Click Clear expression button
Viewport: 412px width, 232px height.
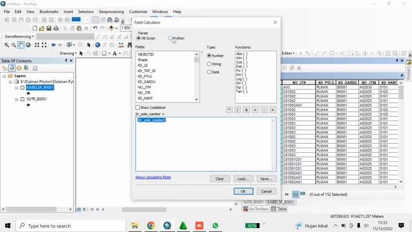(x=220, y=179)
